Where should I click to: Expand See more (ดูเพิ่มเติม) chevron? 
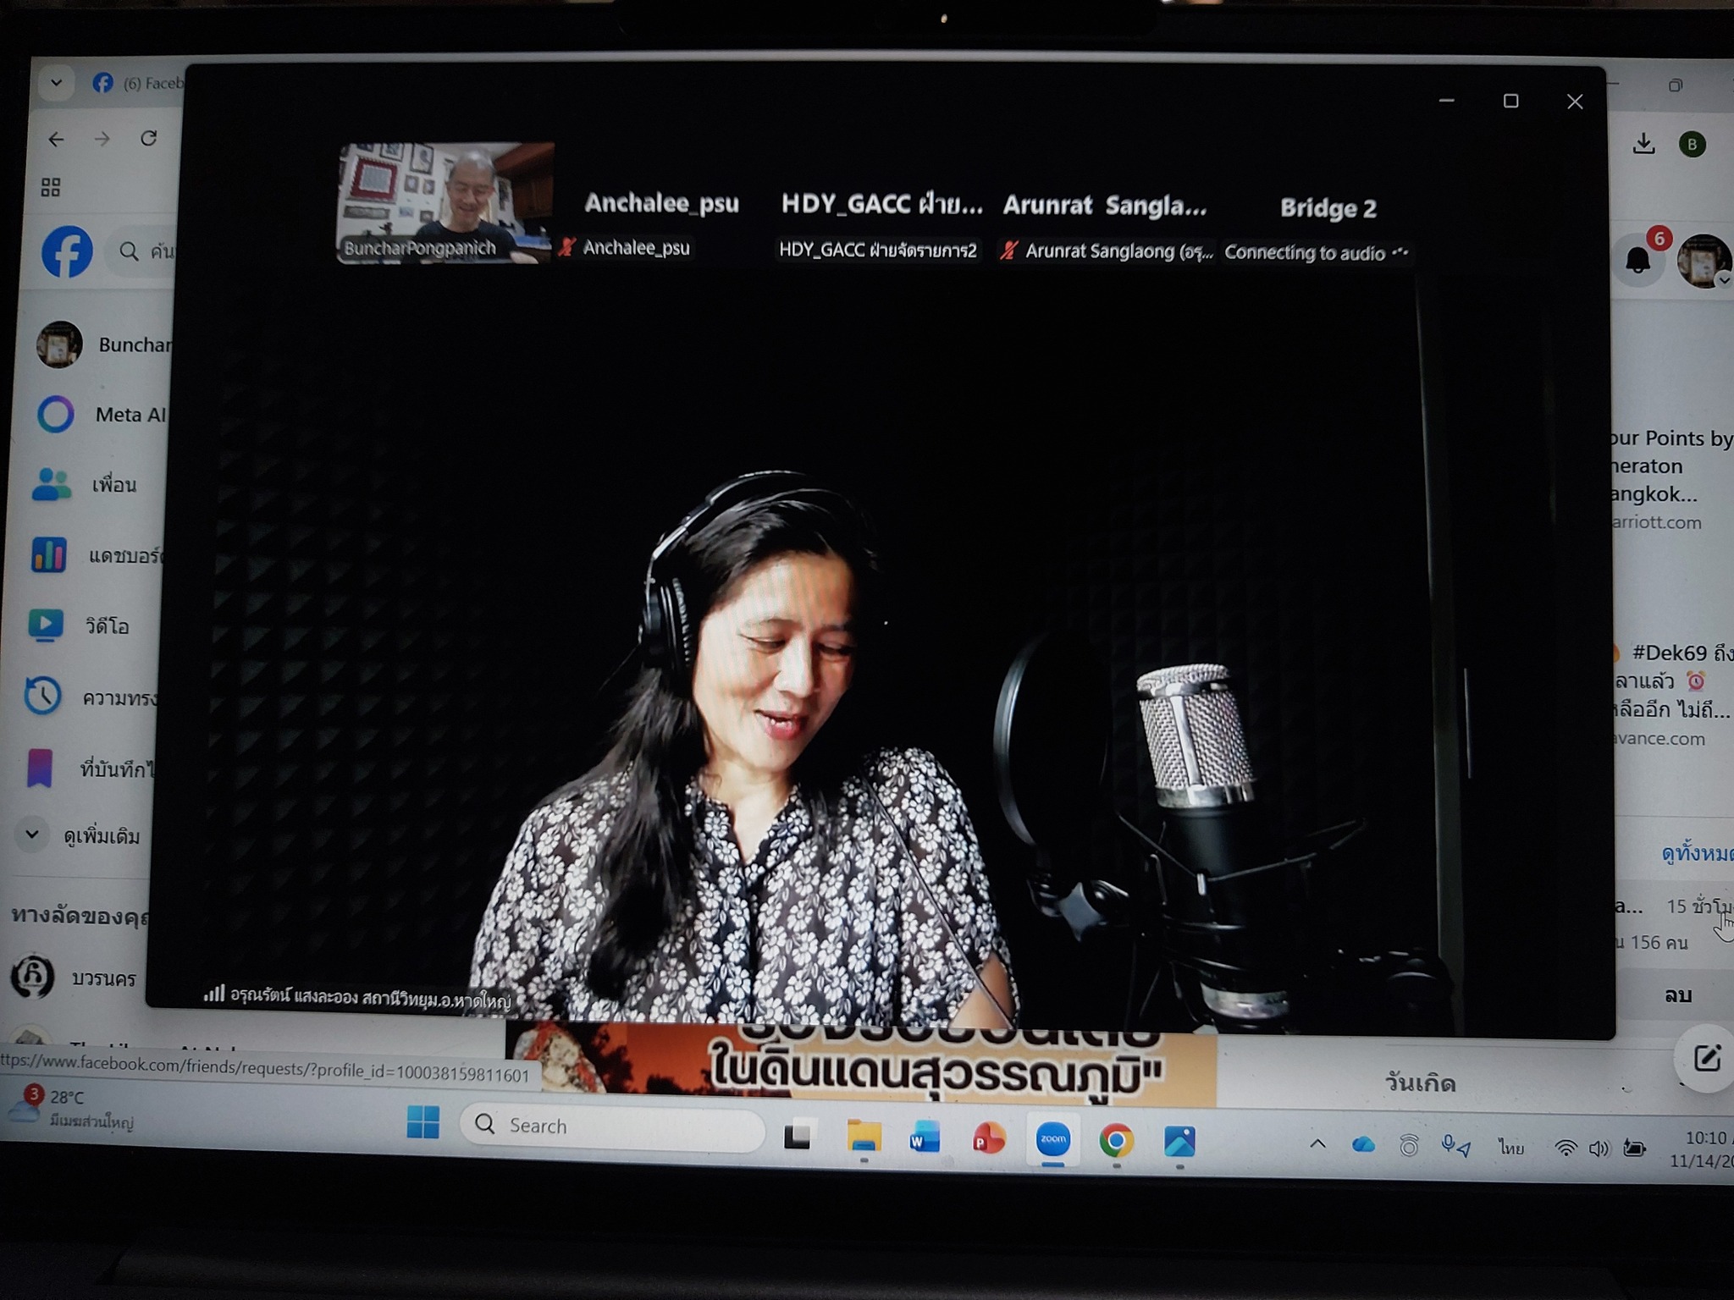32,835
